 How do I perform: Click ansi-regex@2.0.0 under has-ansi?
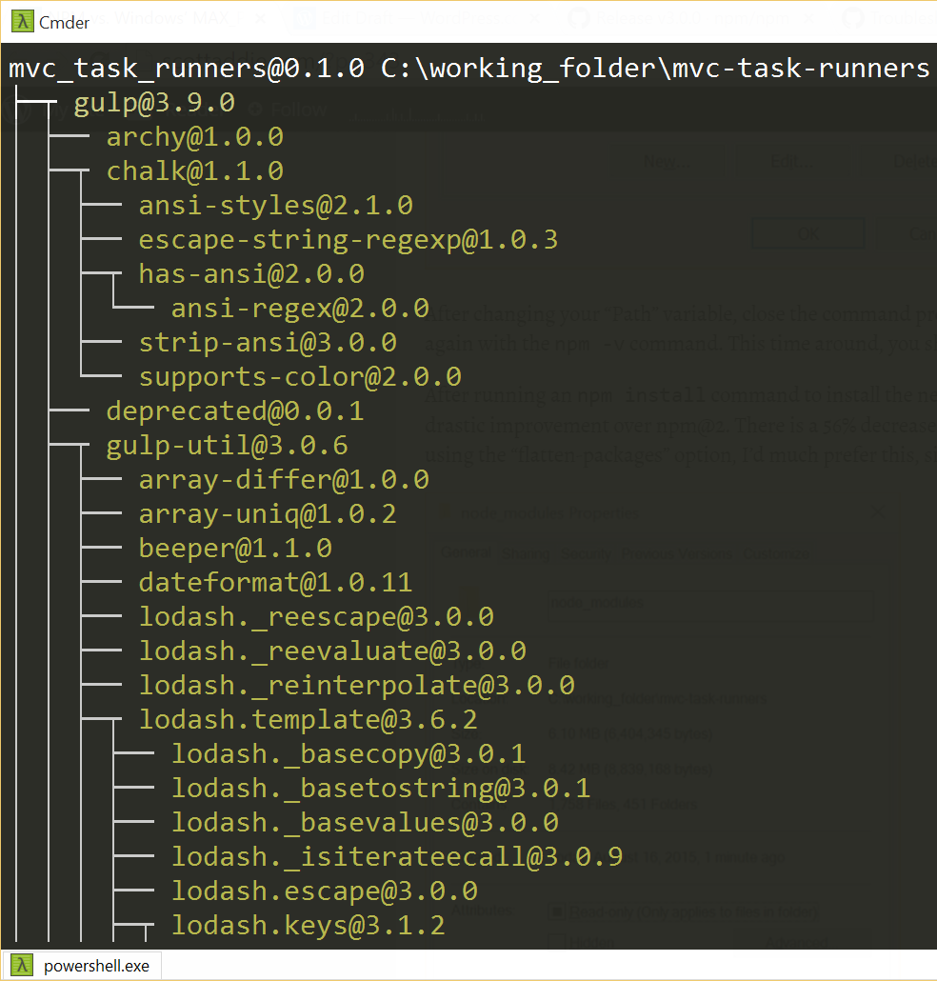tap(300, 309)
